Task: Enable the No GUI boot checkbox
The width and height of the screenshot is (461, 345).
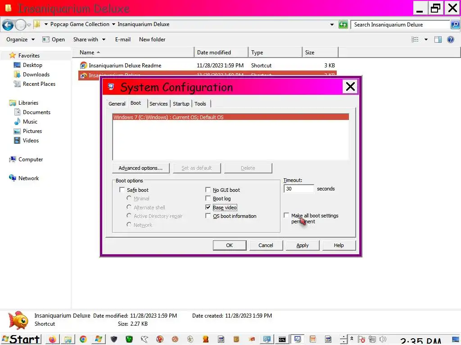Action: click(208, 190)
